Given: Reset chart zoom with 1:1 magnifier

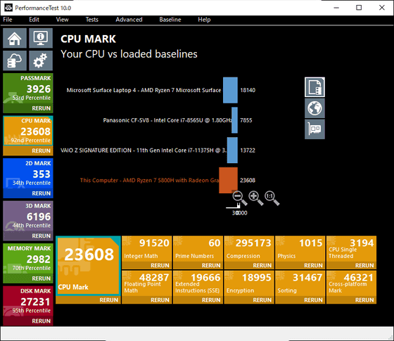Looking at the screenshot, I should [x=272, y=198].
